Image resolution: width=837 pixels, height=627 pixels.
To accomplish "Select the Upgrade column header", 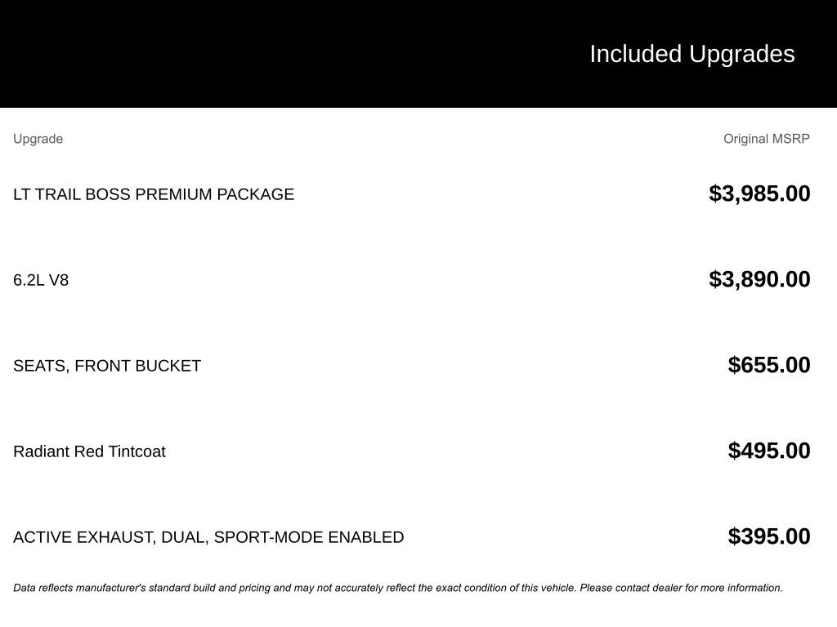I will click(x=38, y=139).
